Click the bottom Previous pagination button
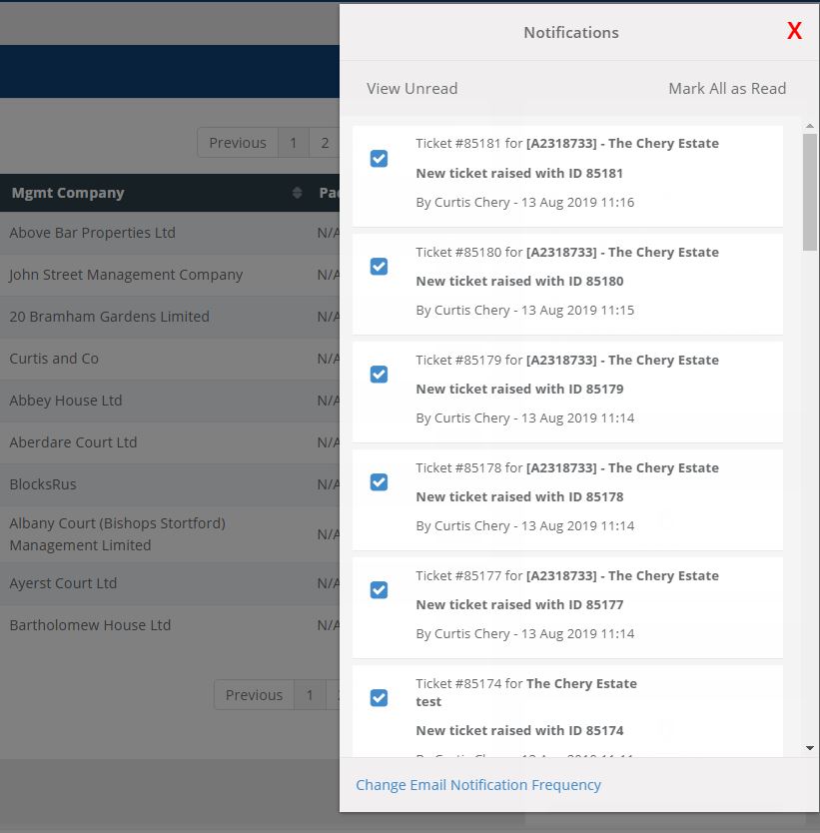The height and width of the screenshot is (833, 820). [254, 695]
